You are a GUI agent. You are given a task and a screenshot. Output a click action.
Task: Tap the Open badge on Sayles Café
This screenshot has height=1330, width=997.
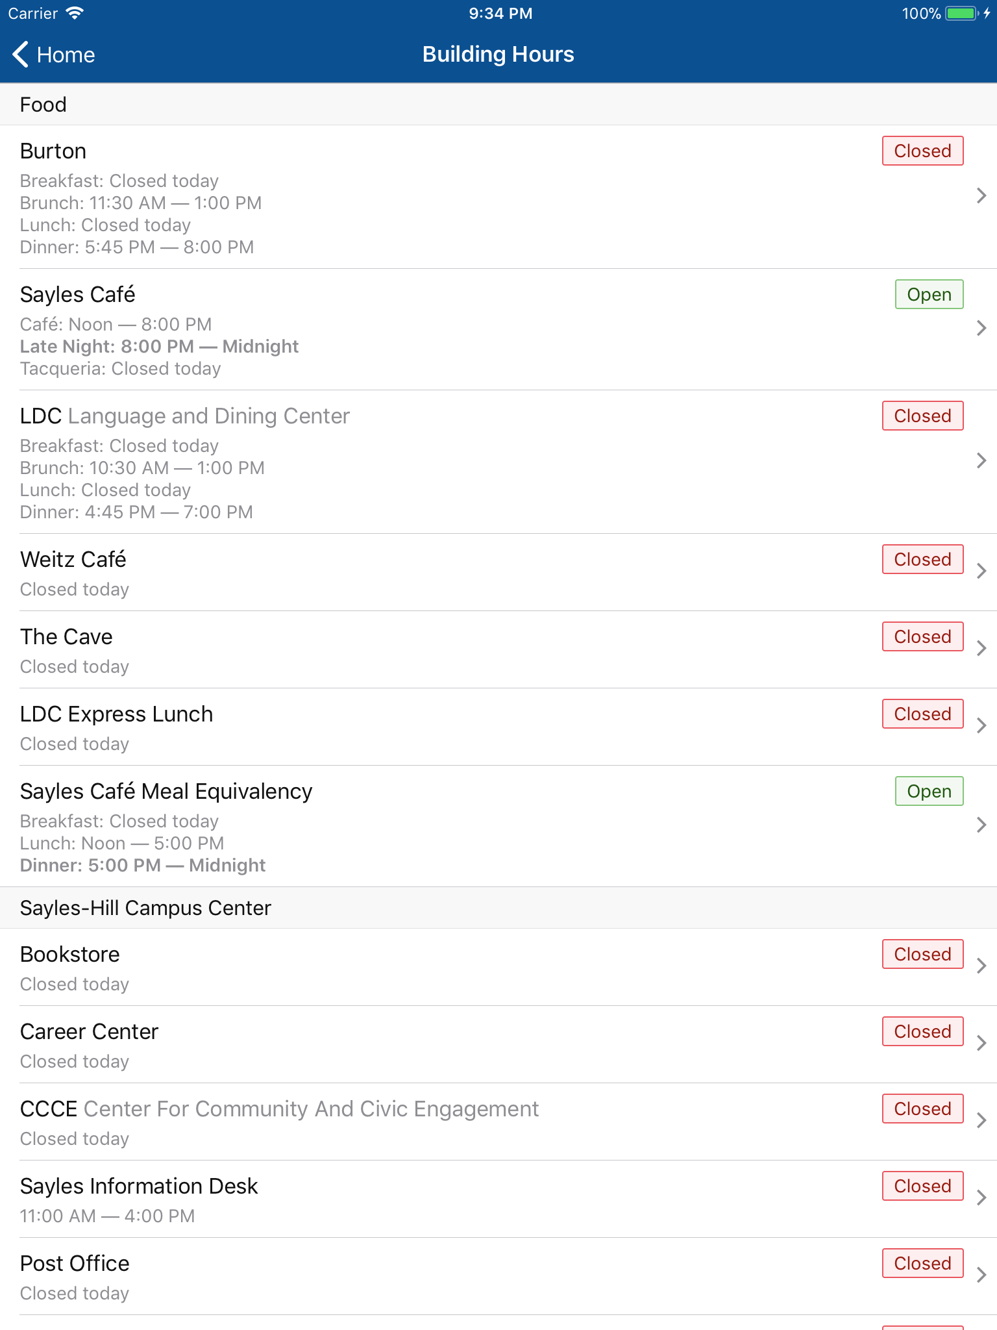929,294
